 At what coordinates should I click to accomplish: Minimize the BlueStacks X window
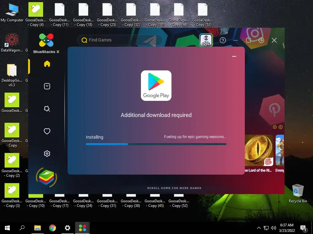pyautogui.click(x=236, y=40)
